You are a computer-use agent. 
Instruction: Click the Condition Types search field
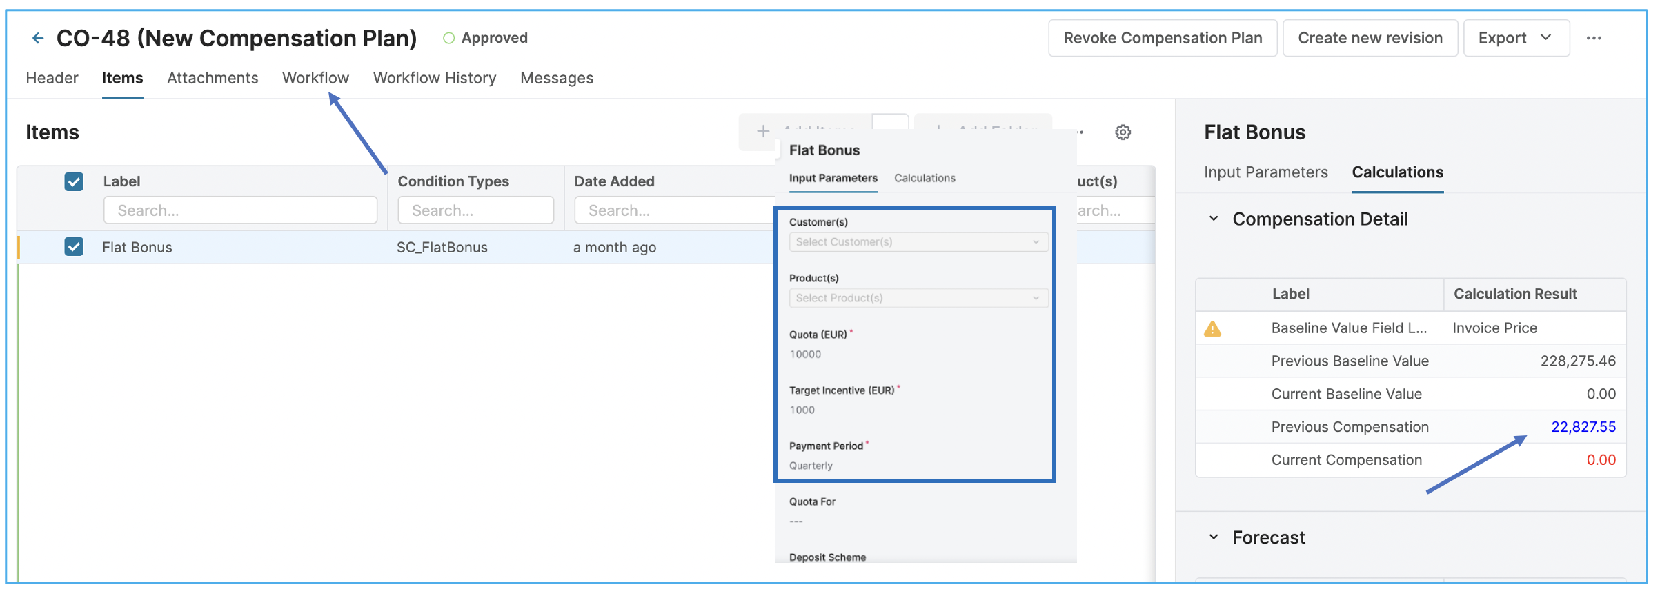pyautogui.click(x=475, y=210)
